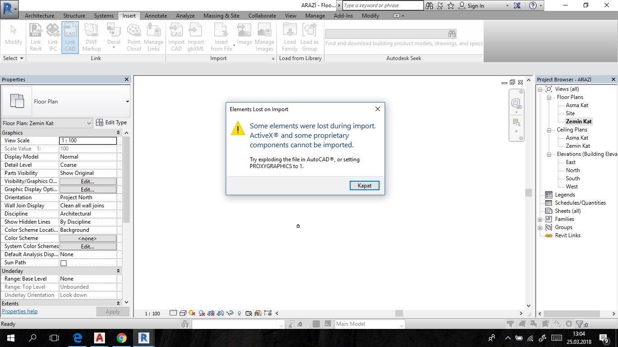Viewport: 618px width, 347px height.
Task: Expand the Decal dropdown arrow
Action: 114,47
